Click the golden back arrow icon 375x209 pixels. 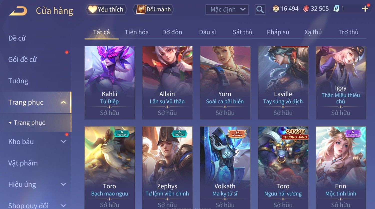pyautogui.click(x=18, y=11)
